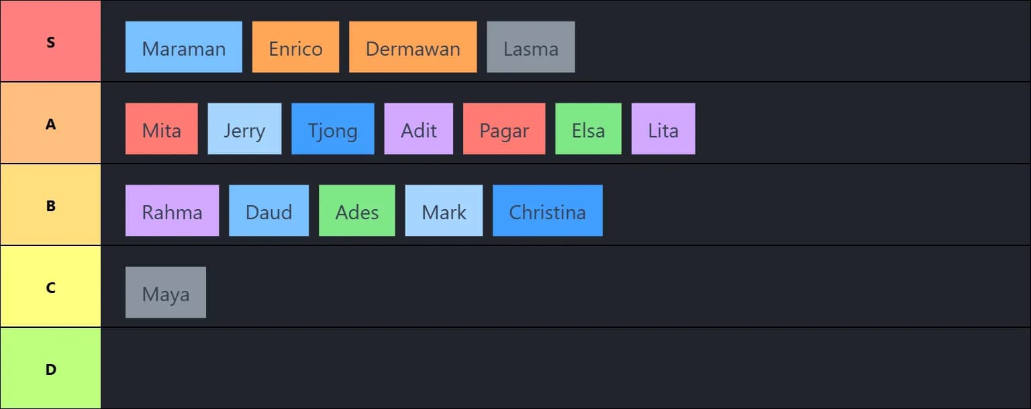The height and width of the screenshot is (409, 1031).
Task: Select the purple Adit tile
Action: (x=418, y=129)
